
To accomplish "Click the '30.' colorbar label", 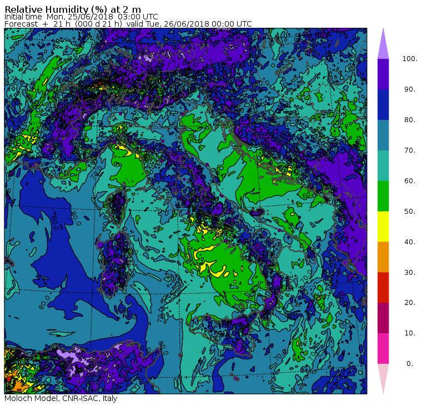I will [x=410, y=273].
